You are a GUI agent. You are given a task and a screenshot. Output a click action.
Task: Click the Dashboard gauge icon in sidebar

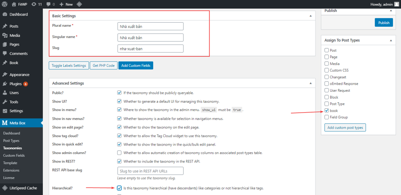[x=4, y=15]
